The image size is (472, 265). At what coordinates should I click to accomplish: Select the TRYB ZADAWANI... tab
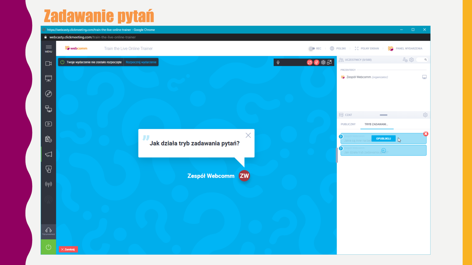pos(376,124)
